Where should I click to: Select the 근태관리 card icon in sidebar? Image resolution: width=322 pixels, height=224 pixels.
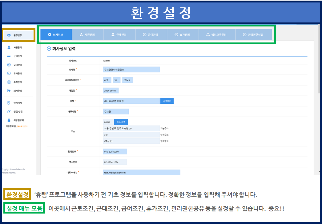coord(9,56)
